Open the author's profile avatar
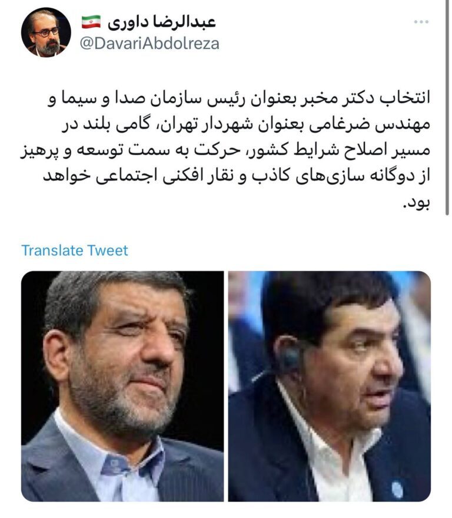 [x=46, y=32]
